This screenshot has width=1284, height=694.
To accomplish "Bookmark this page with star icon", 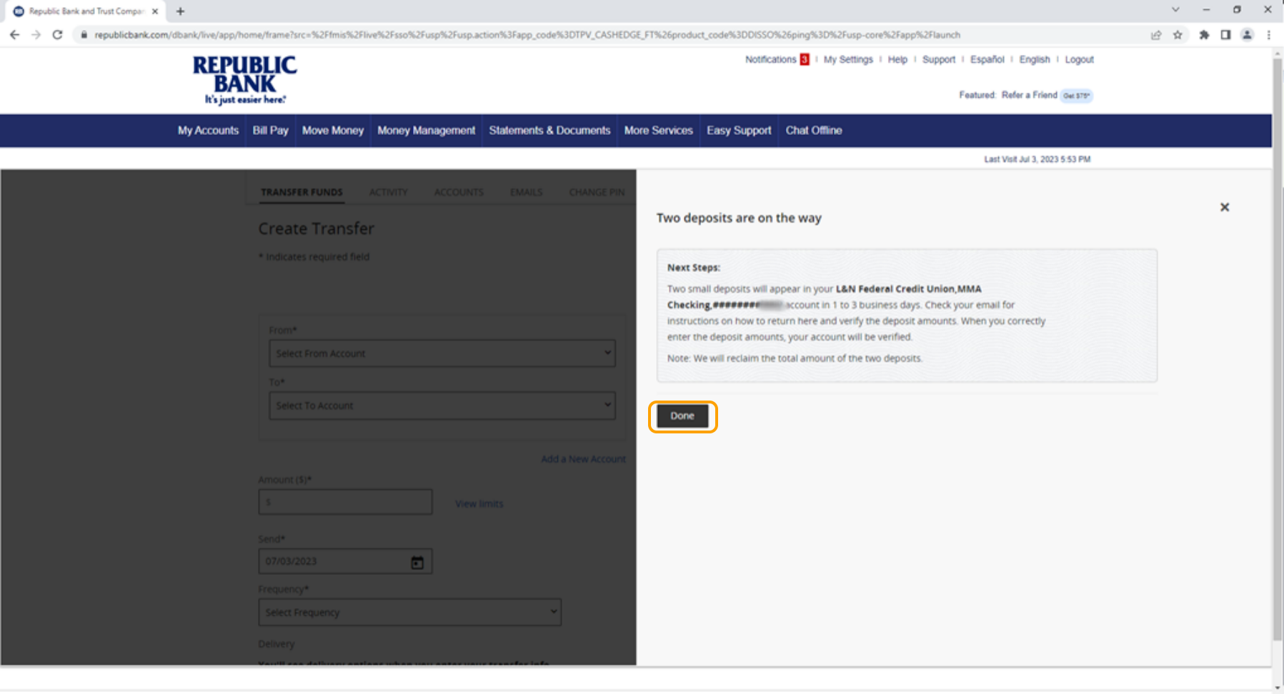I will [x=1178, y=34].
